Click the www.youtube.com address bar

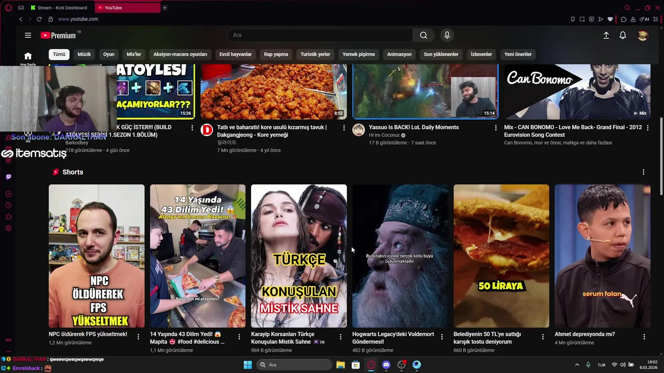click(78, 19)
